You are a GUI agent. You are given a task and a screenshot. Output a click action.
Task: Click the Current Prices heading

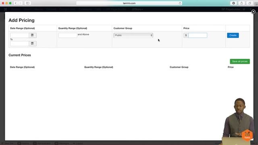click(x=20, y=55)
